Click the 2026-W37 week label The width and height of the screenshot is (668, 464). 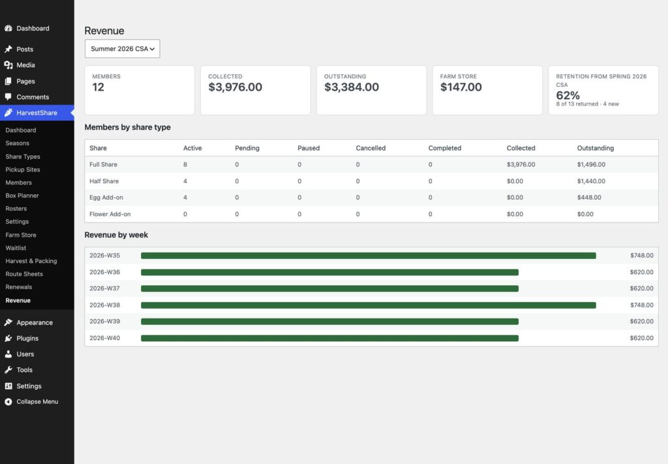pyautogui.click(x=105, y=288)
